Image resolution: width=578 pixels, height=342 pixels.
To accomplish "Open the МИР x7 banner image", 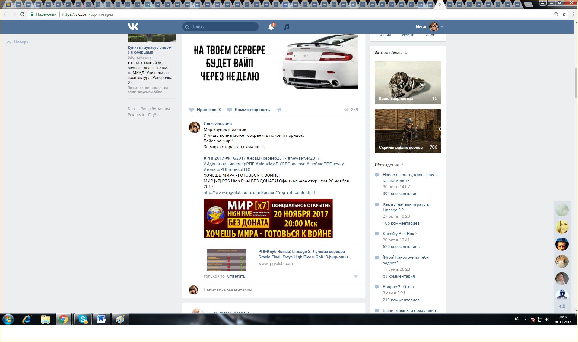I will pos(268,219).
